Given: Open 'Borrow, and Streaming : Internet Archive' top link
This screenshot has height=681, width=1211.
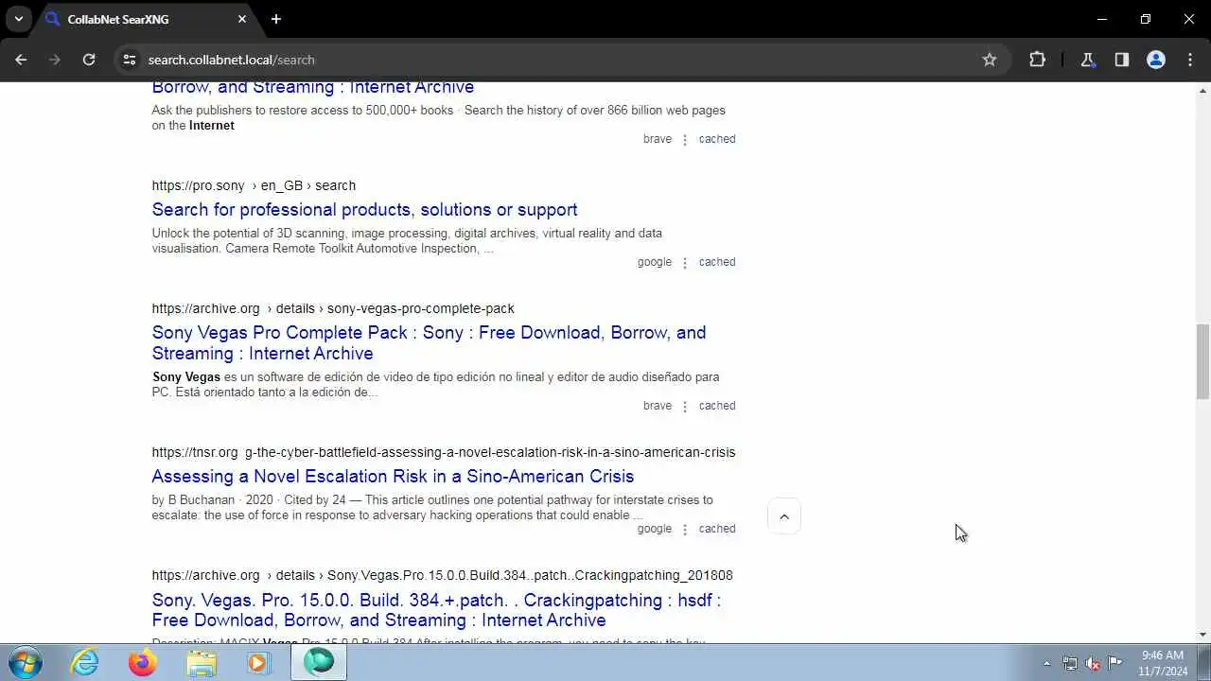Looking at the screenshot, I should coord(313,87).
